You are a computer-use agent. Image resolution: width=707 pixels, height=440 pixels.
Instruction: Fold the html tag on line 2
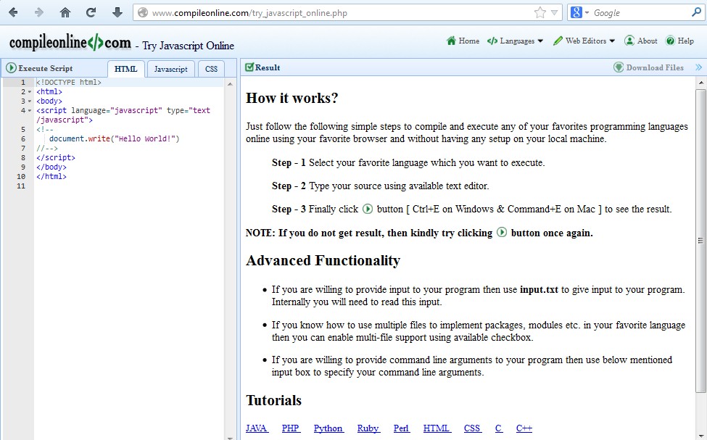[30, 92]
